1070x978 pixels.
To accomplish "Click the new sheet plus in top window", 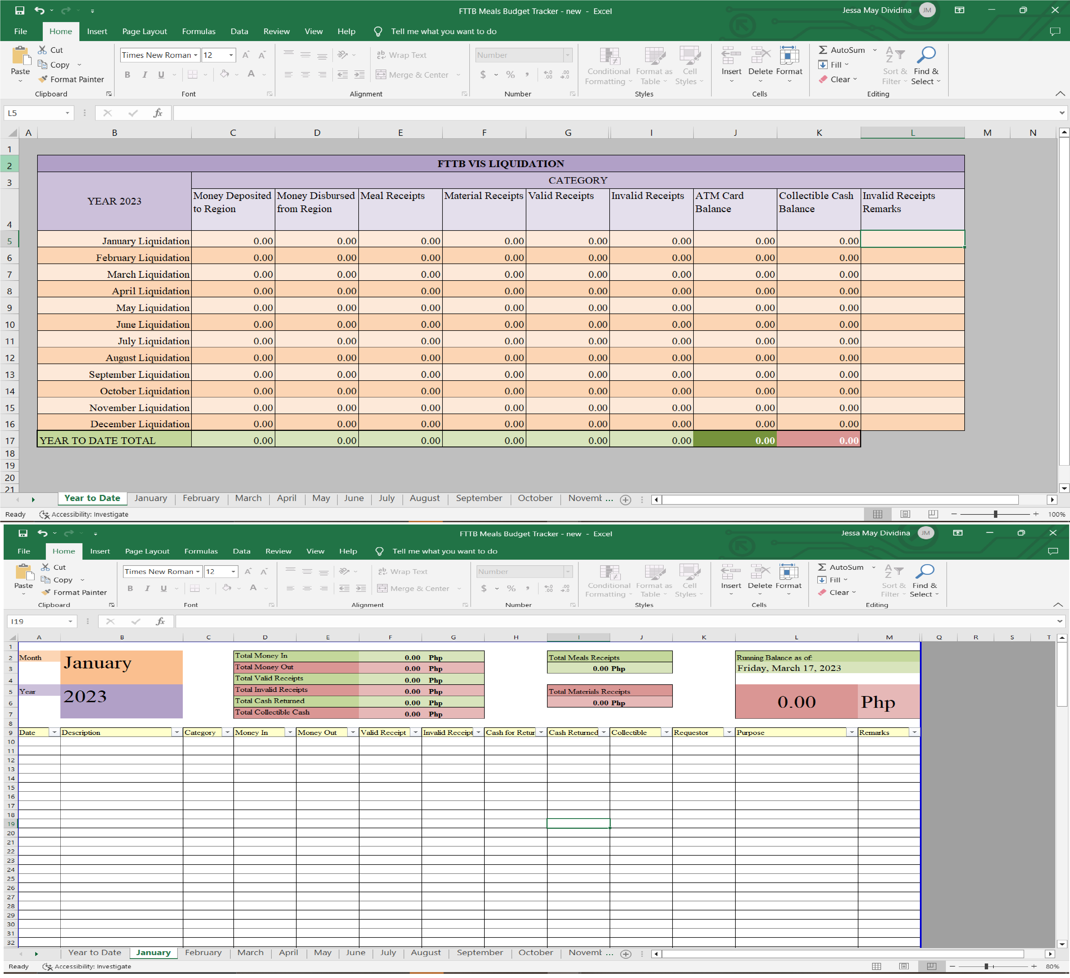I will pyautogui.click(x=625, y=500).
